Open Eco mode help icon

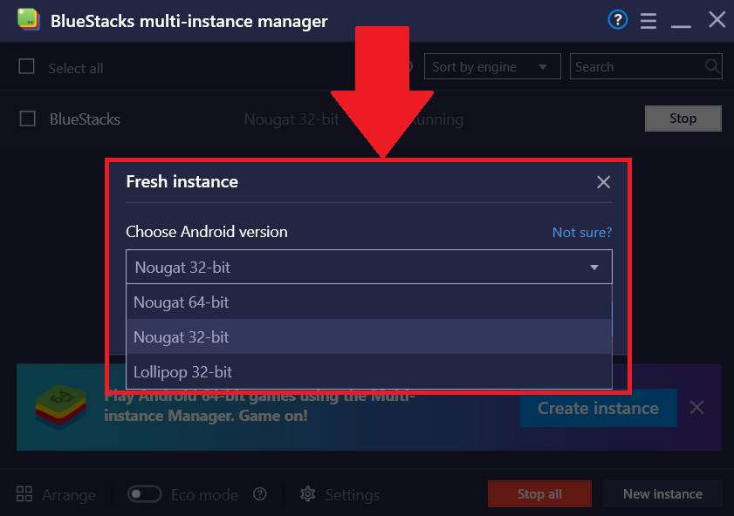260,494
